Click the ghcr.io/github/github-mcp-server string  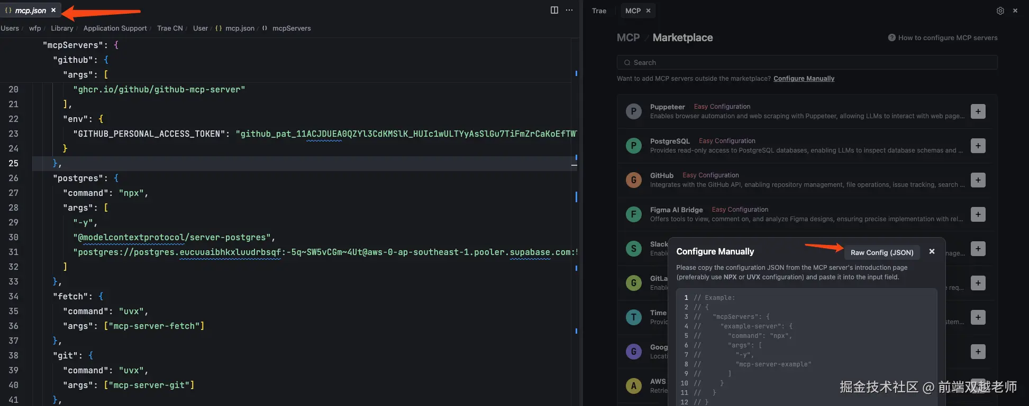[159, 90]
